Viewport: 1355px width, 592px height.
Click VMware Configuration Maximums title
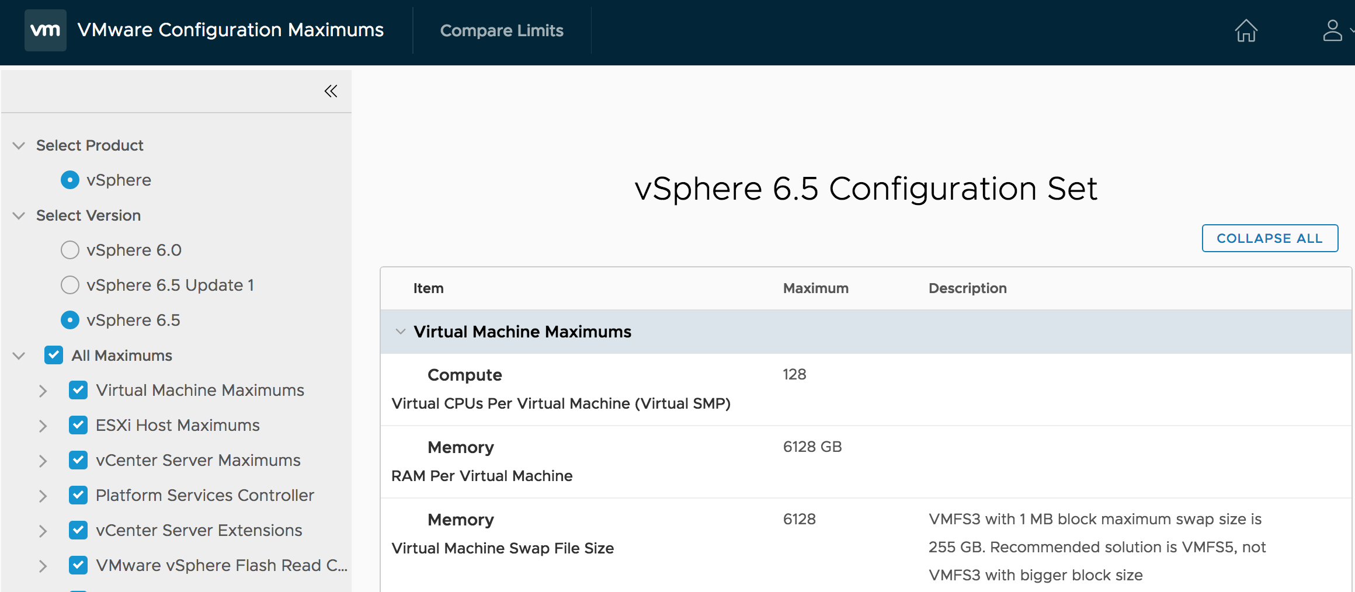click(x=230, y=30)
